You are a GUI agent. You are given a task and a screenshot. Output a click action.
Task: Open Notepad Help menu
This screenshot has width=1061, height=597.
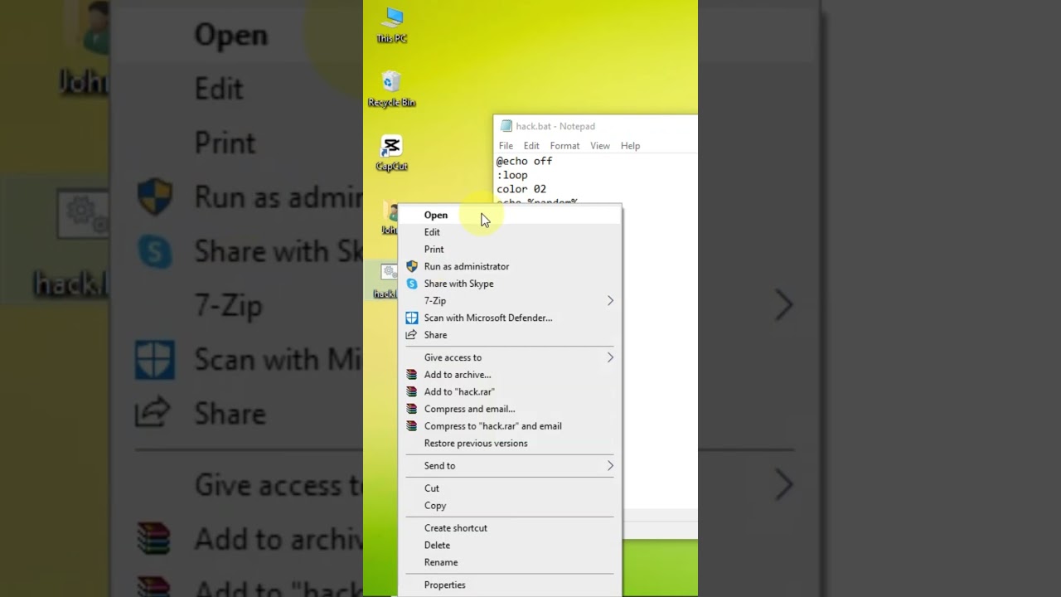630,146
